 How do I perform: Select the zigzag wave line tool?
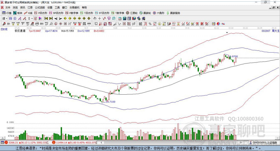pos(120,24)
